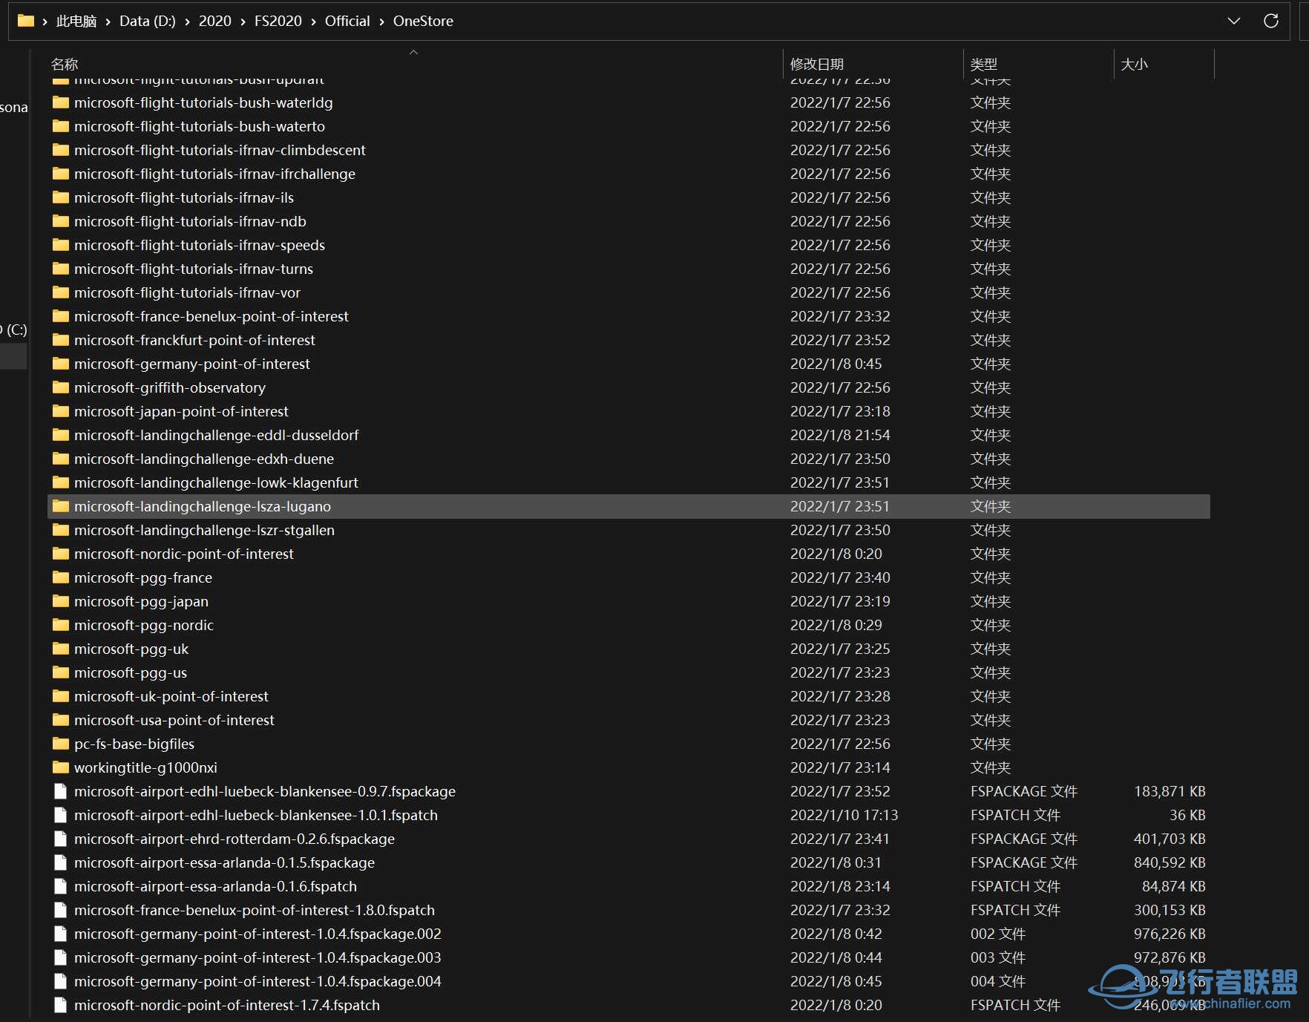Click folder icon of microsoft-nordic-point-of-interest folder
1309x1022 pixels.
pyautogui.click(x=61, y=554)
